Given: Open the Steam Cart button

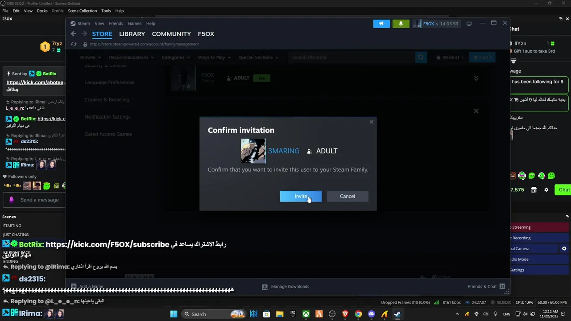Looking at the screenshot, I should [482, 57].
